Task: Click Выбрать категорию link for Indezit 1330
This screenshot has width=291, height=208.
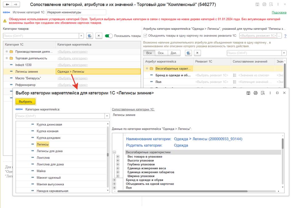Action: (73, 65)
